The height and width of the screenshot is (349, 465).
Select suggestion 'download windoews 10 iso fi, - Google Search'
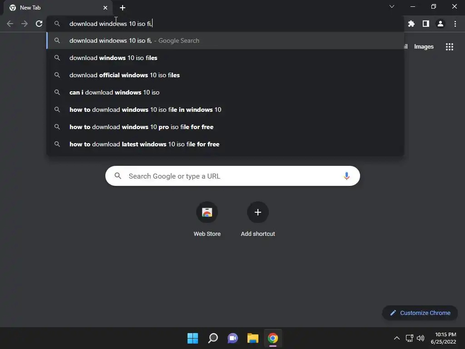[x=225, y=40]
